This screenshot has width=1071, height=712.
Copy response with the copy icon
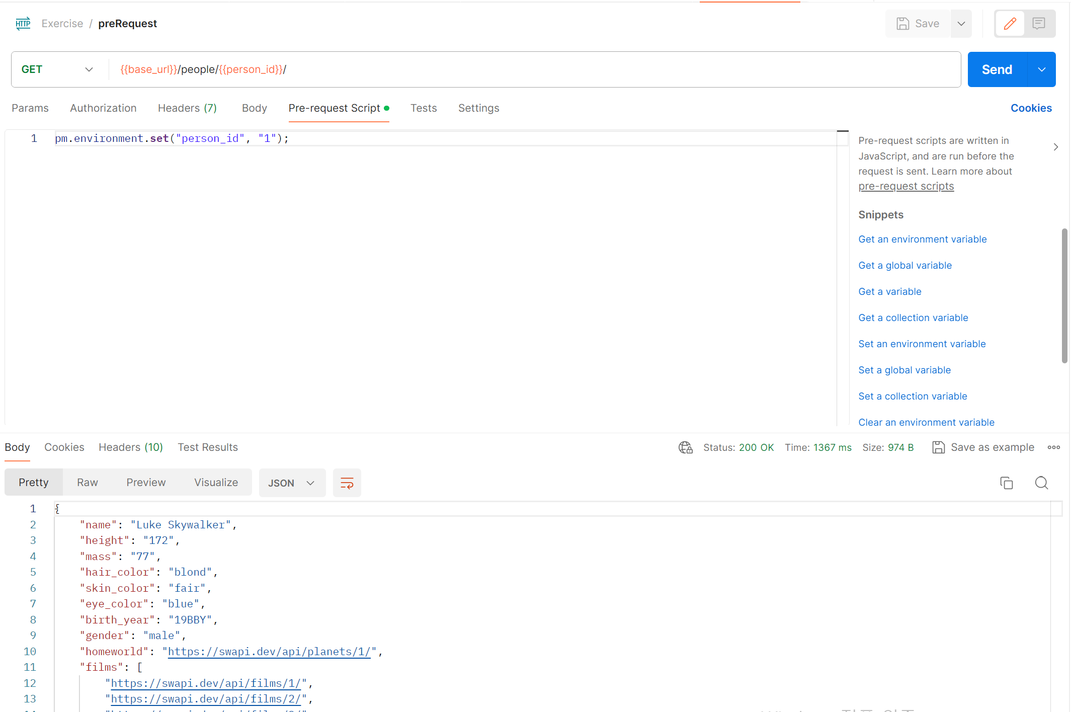[x=1007, y=483]
